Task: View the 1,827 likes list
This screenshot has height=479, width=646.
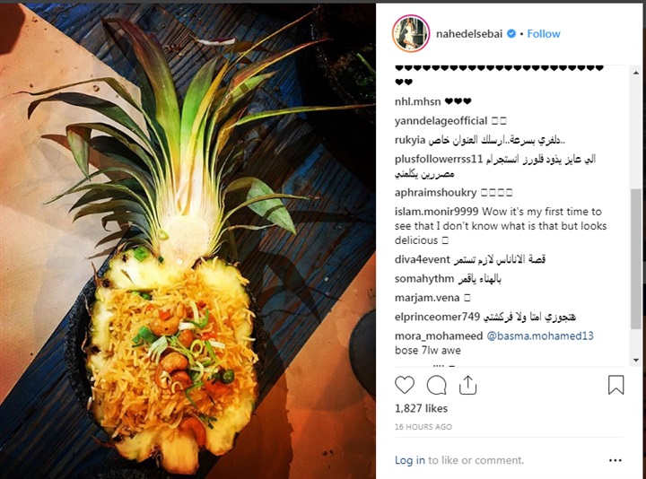Action: click(x=421, y=408)
